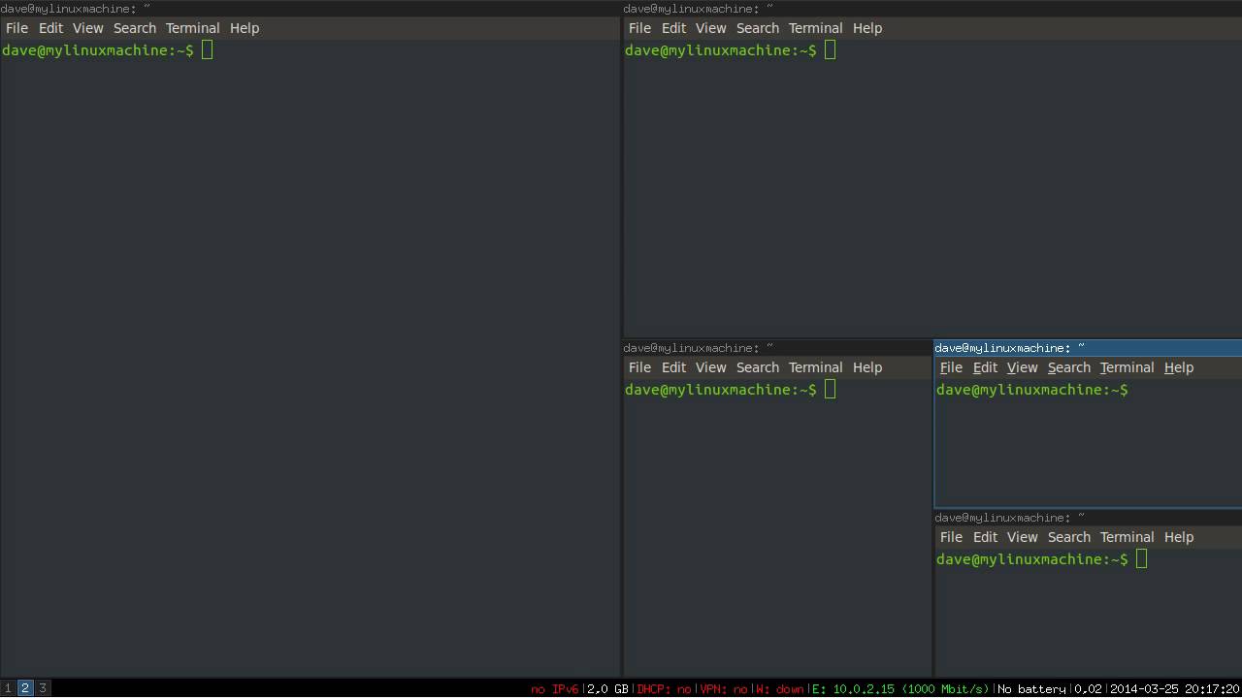Switch to workspace 1 in the i3 bar
The image size is (1242, 698).
pyautogui.click(x=10, y=688)
